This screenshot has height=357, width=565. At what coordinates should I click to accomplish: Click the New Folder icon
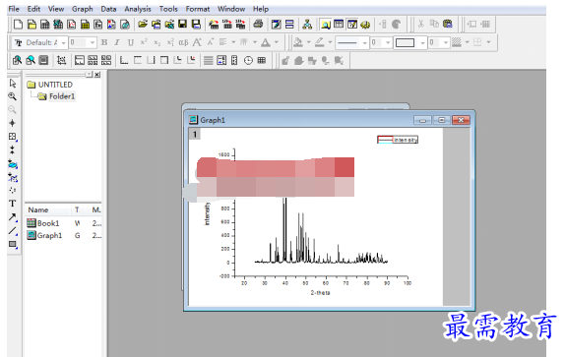pyautogui.click(x=31, y=25)
